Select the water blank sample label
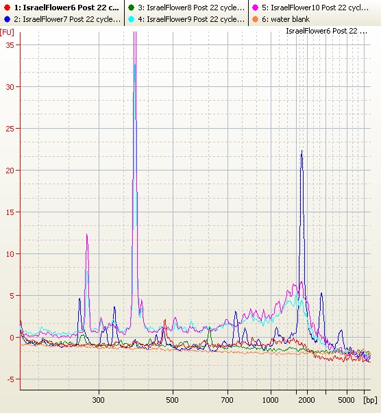 [286, 19]
